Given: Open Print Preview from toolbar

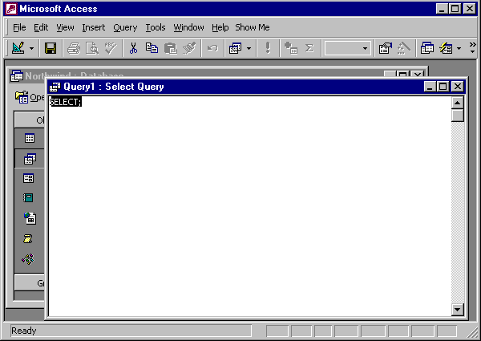Looking at the screenshot, I should (x=91, y=48).
